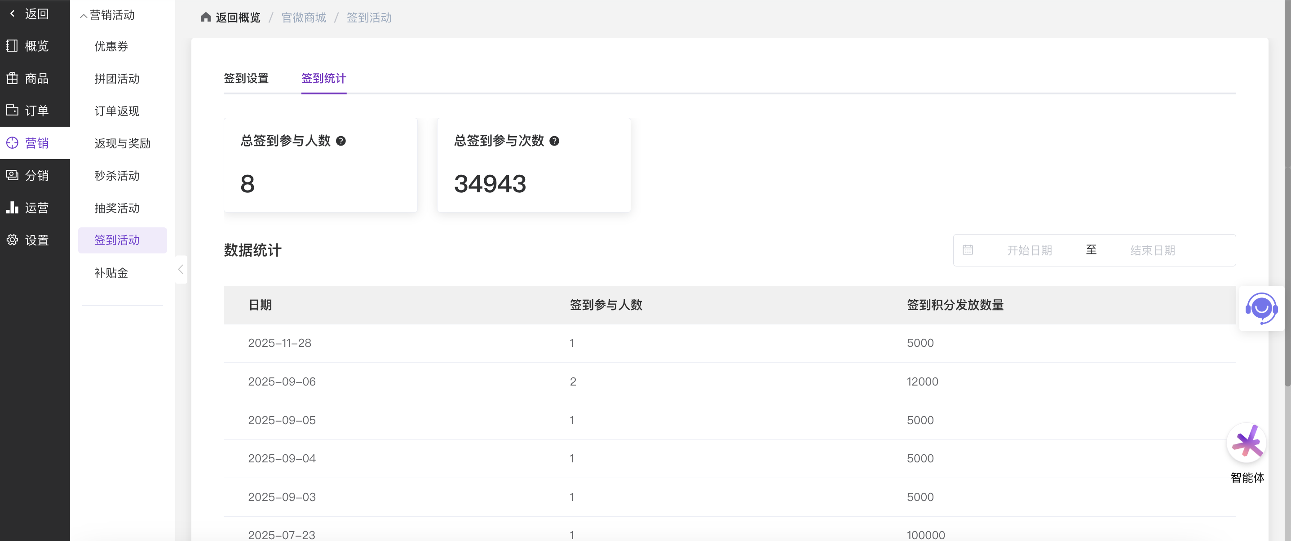Click help icon beside 总签到参与人数
1291x541 pixels.
point(341,141)
